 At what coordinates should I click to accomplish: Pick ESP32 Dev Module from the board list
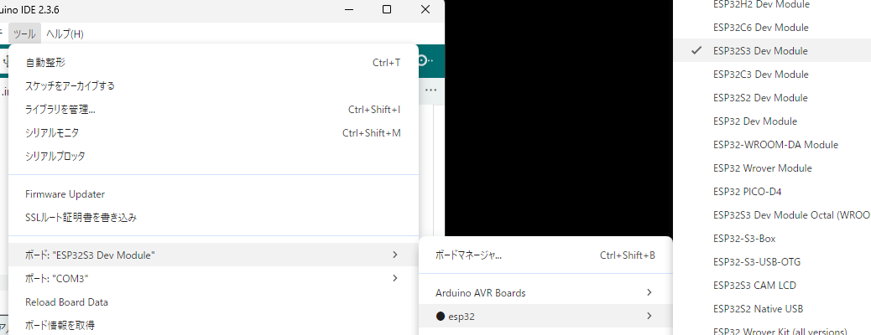(754, 121)
